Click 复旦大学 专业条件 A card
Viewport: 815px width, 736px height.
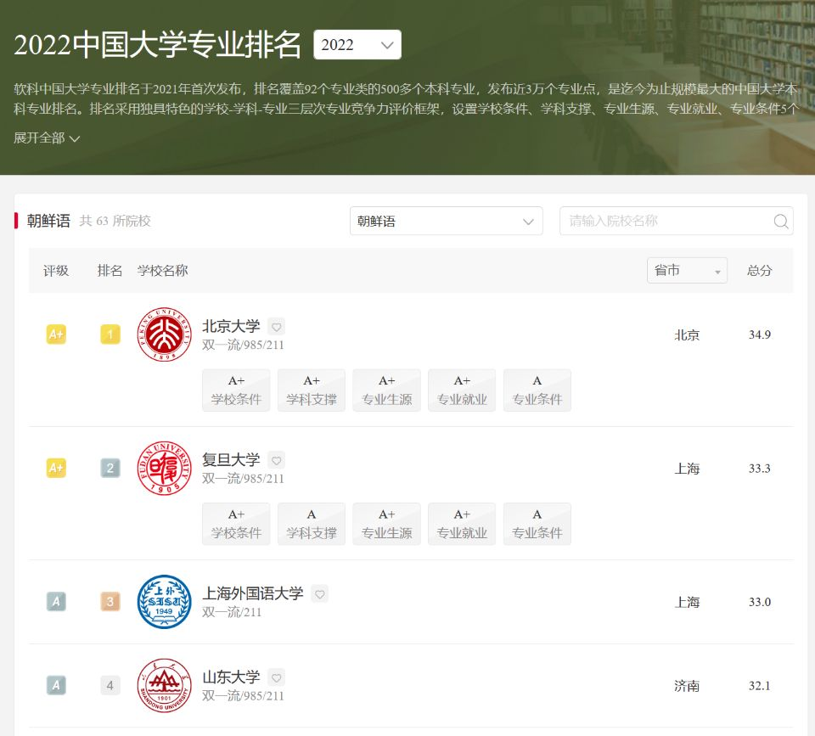point(537,524)
